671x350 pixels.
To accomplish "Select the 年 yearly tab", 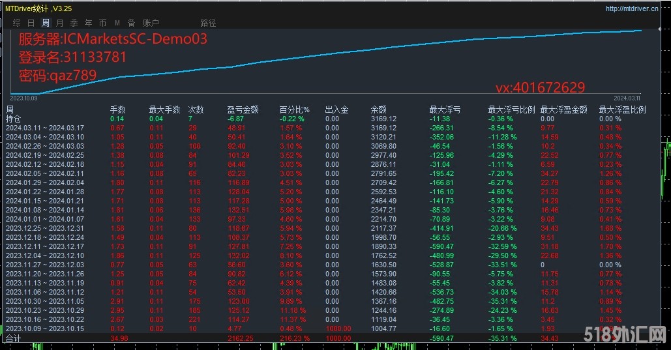I will [x=88, y=23].
